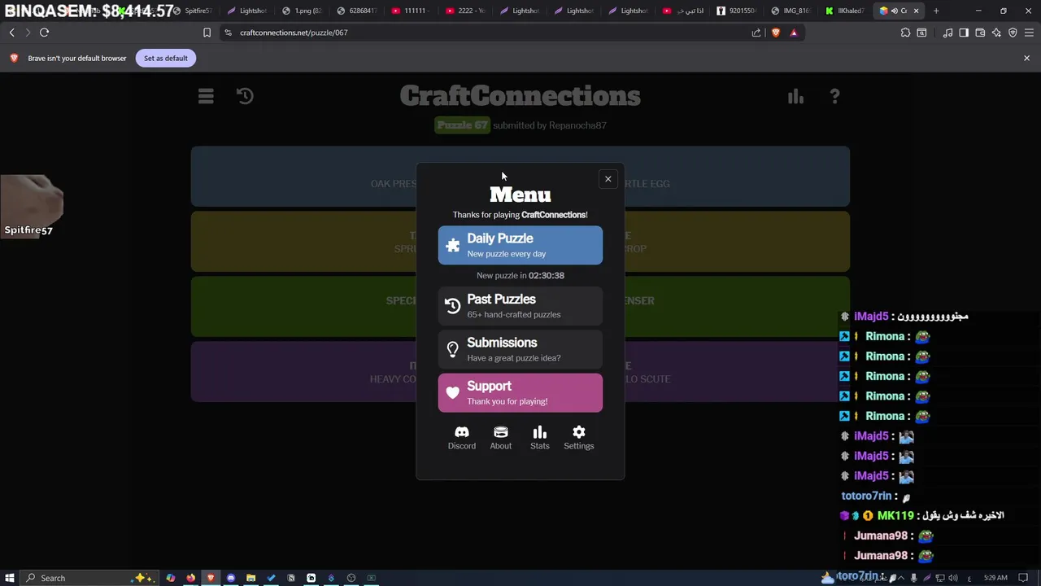The image size is (1041, 586).
Task: Open the question mark help icon
Action: point(834,96)
